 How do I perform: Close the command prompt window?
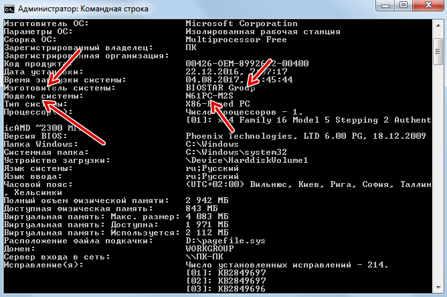(x=429, y=6)
